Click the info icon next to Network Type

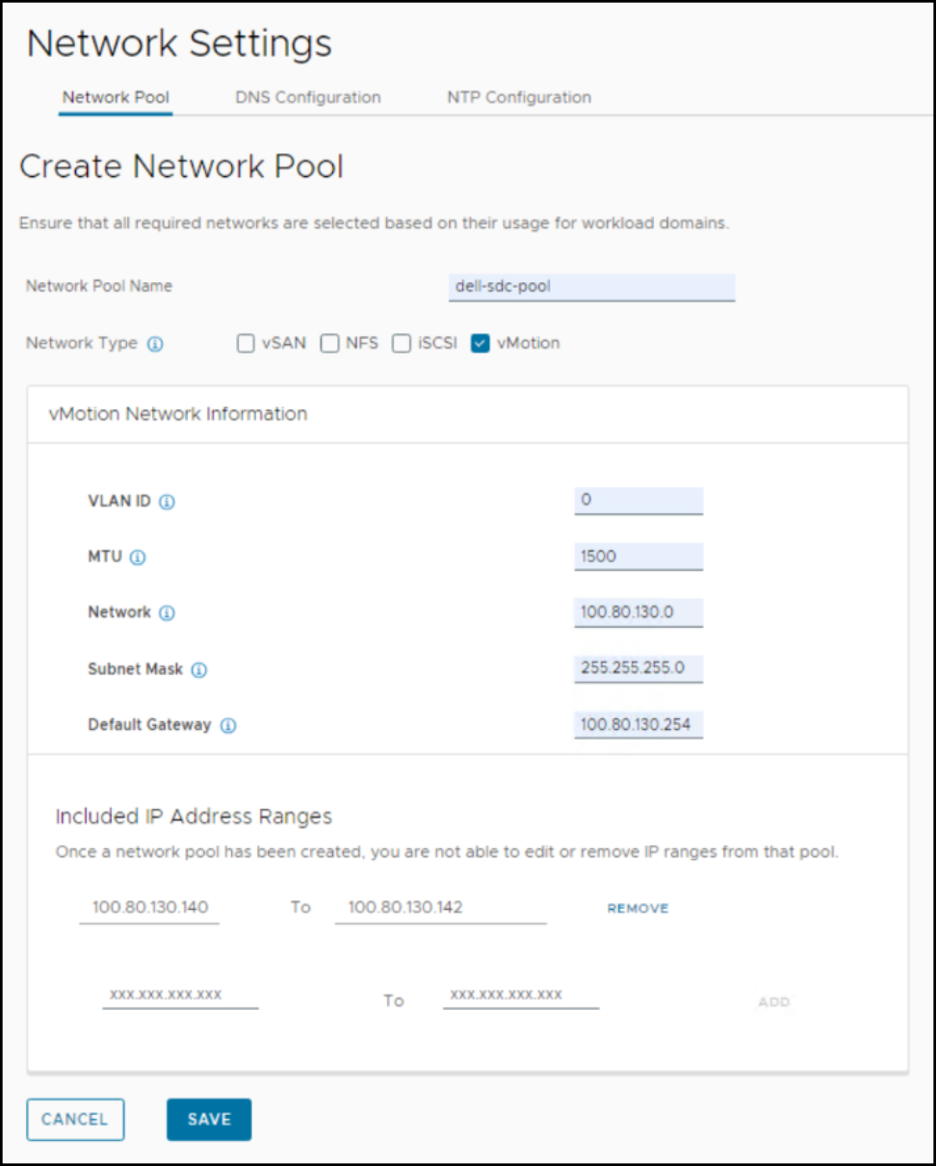(x=155, y=344)
